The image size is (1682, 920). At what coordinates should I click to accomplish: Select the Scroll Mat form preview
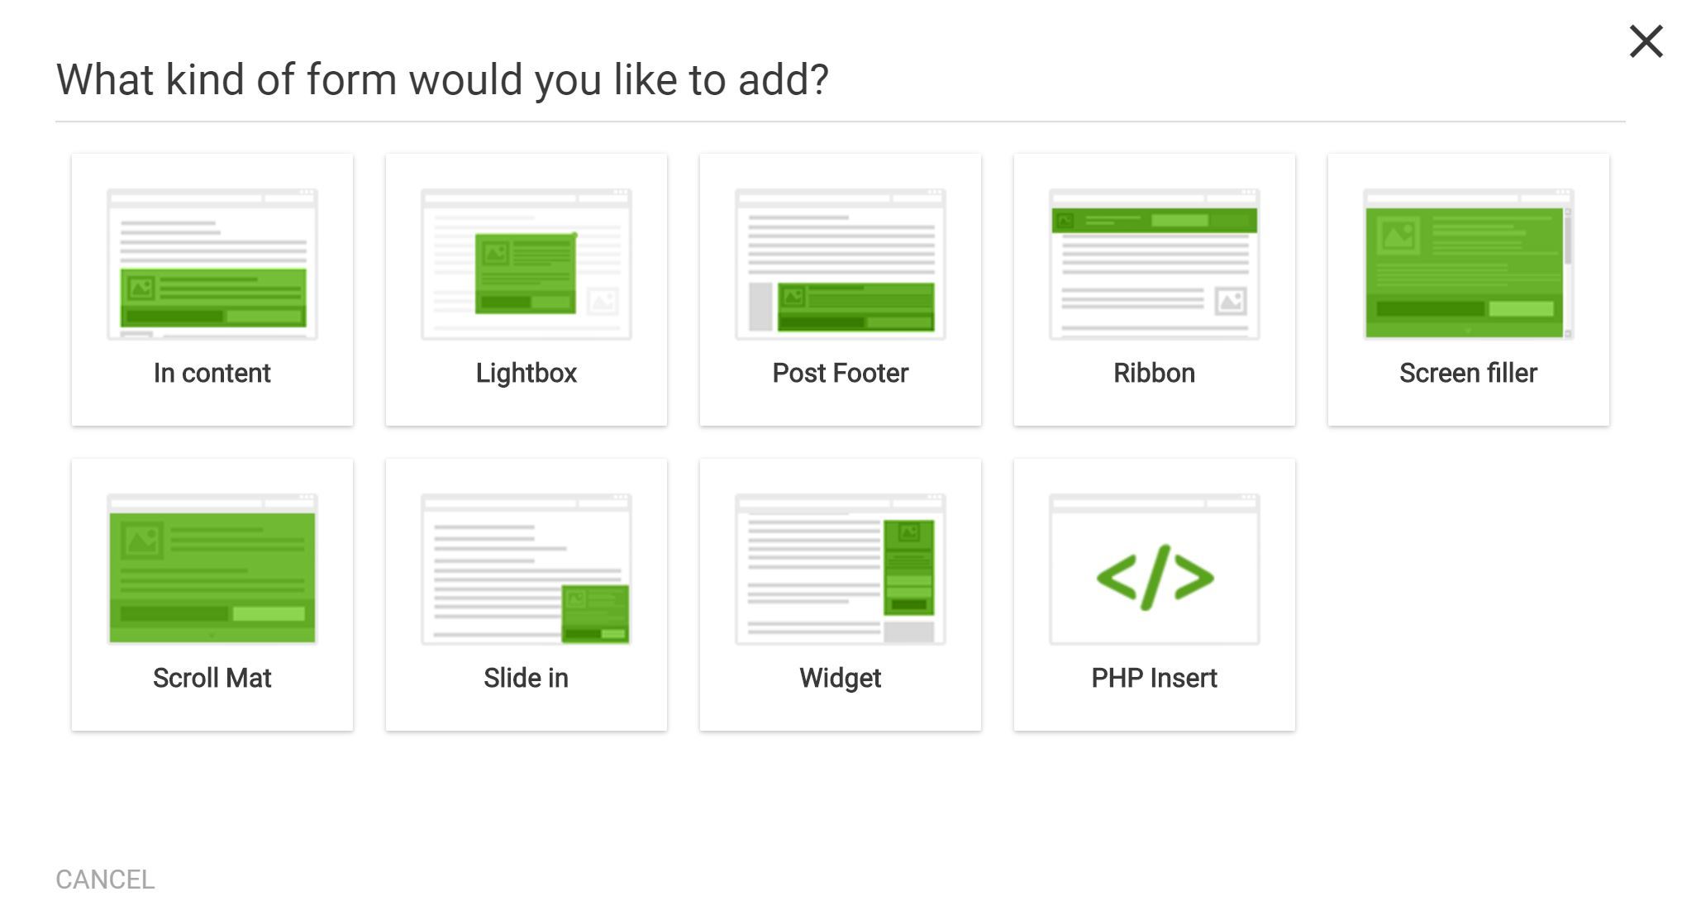pyautogui.click(x=212, y=570)
